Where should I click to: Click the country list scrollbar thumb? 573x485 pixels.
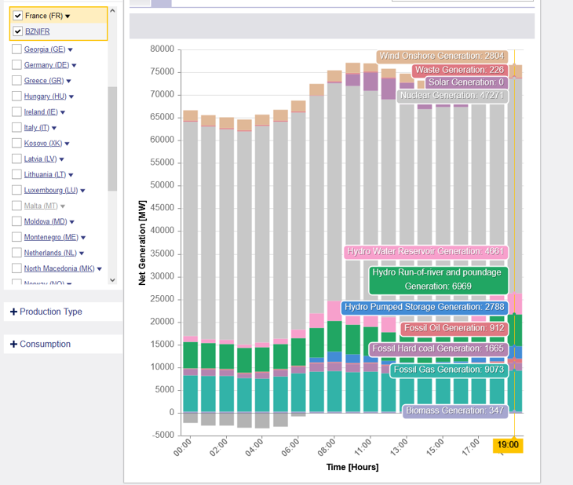point(112,139)
